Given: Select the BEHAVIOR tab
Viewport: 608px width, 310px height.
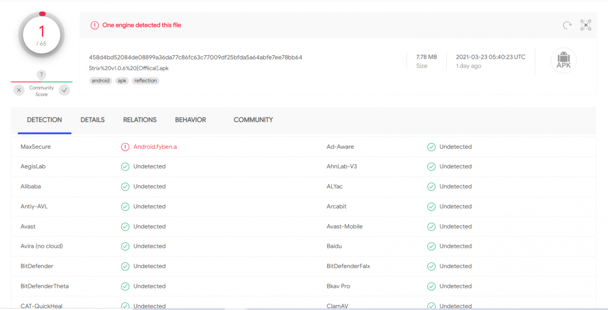Looking at the screenshot, I should click(x=191, y=120).
